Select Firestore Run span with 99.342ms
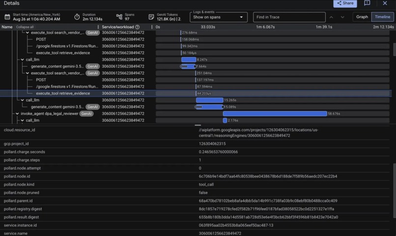 coord(67,47)
